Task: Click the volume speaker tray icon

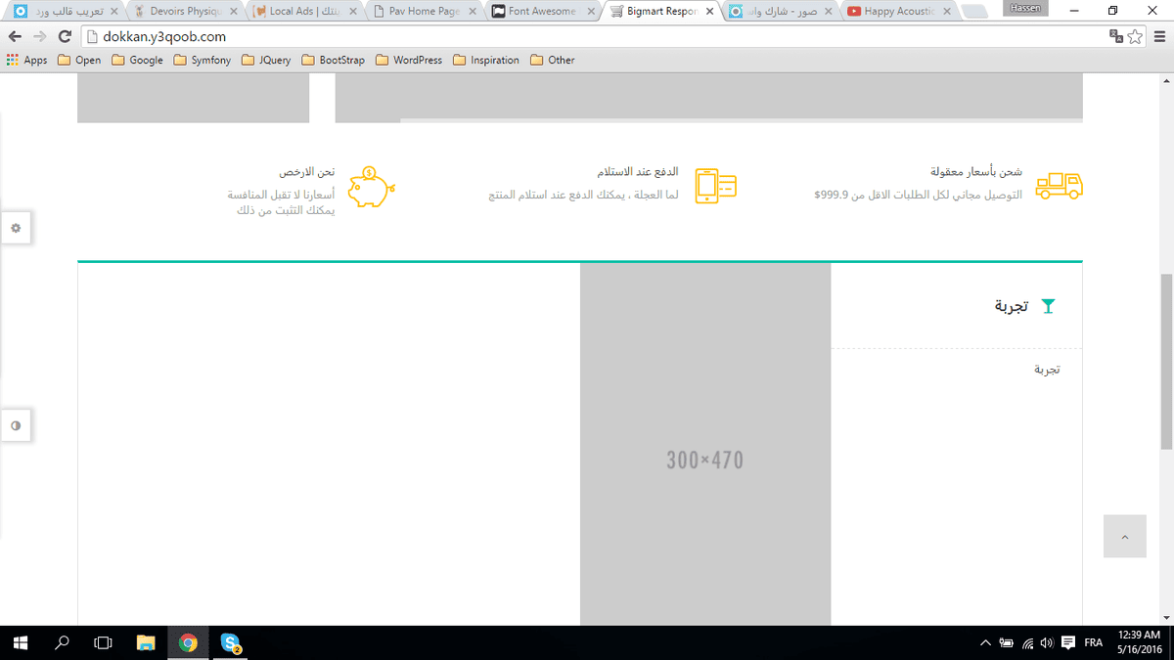Action: point(1047,642)
